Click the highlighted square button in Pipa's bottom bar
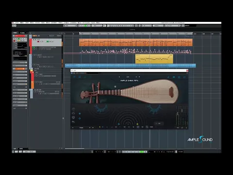This screenshot has width=233, height=175. (138, 127)
